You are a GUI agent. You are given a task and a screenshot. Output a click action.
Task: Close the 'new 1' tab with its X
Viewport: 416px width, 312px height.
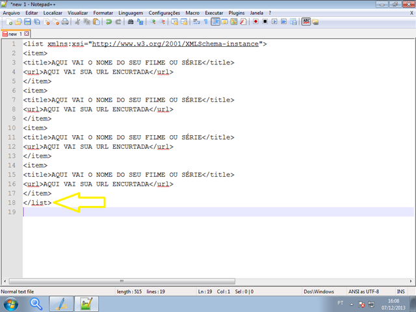[27, 34]
